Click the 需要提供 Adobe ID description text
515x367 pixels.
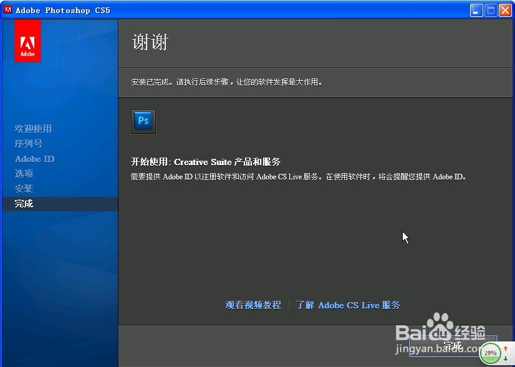point(298,177)
